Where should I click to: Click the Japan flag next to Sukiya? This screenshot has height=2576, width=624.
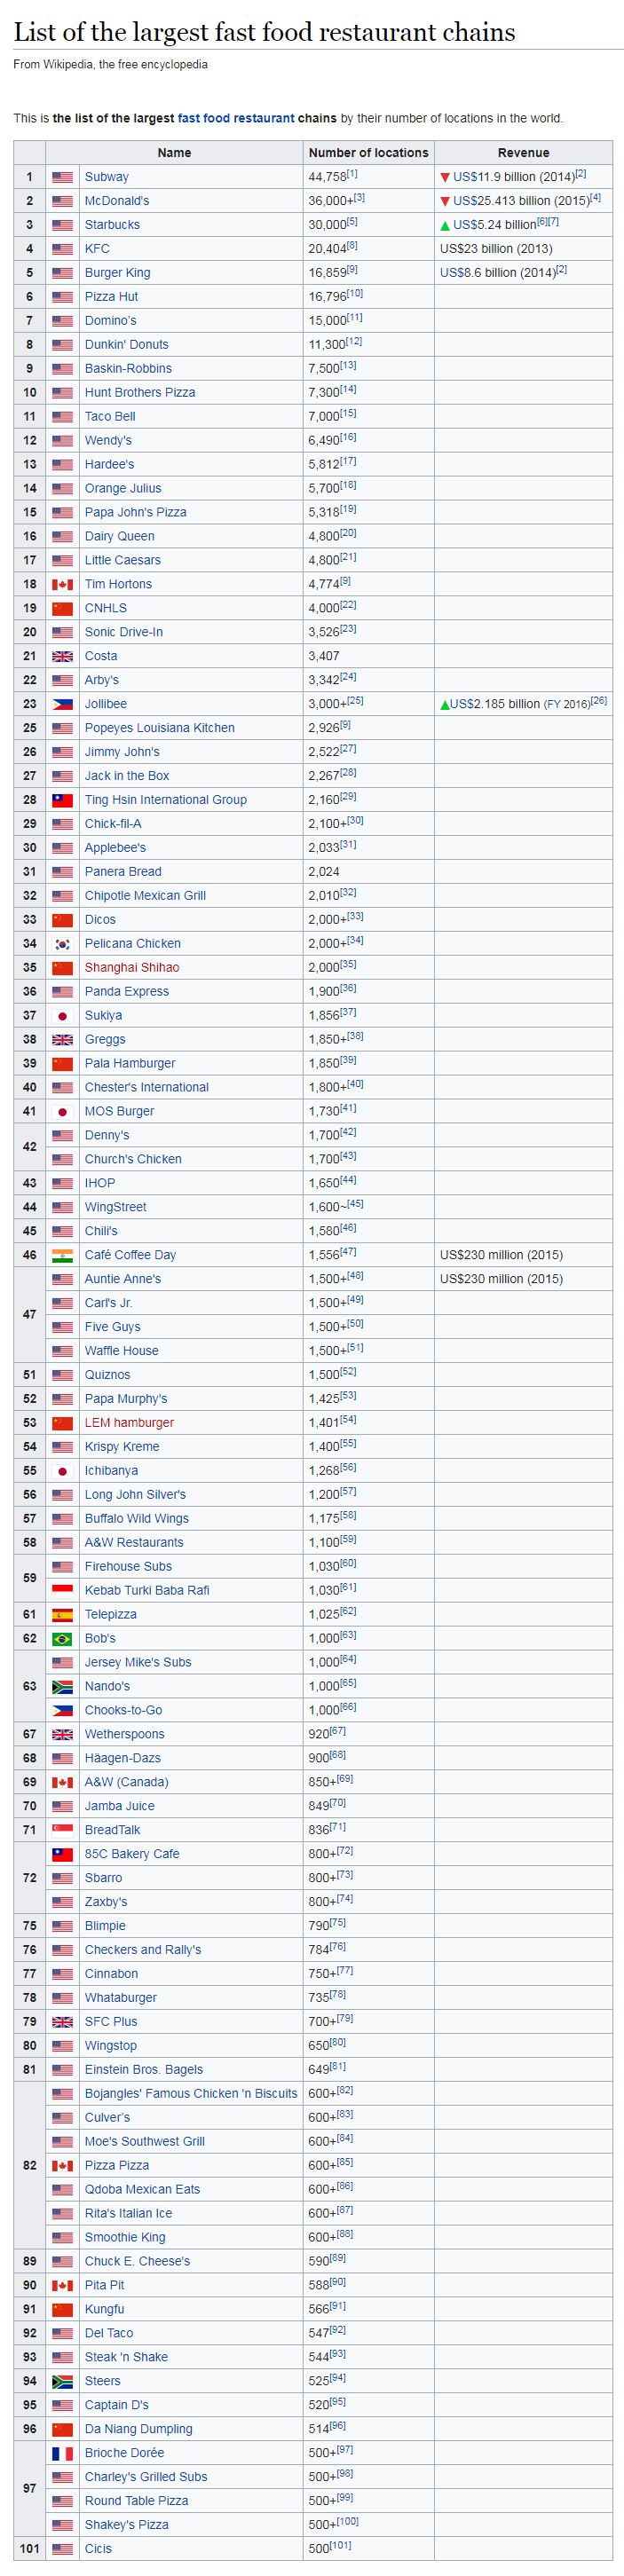point(62,1016)
